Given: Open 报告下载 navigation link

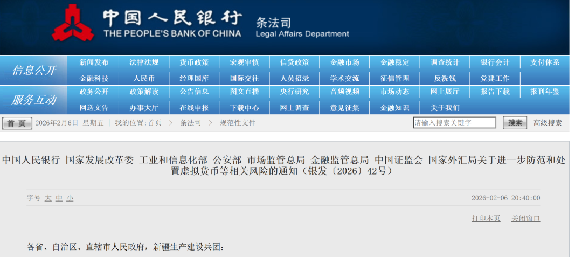Looking at the screenshot, I should [x=495, y=92].
